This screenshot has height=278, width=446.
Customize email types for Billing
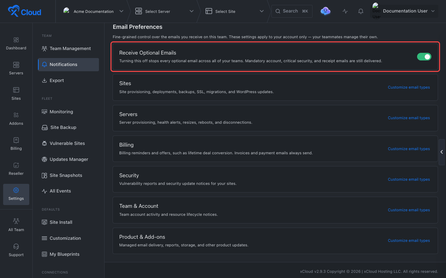(409, 149)
